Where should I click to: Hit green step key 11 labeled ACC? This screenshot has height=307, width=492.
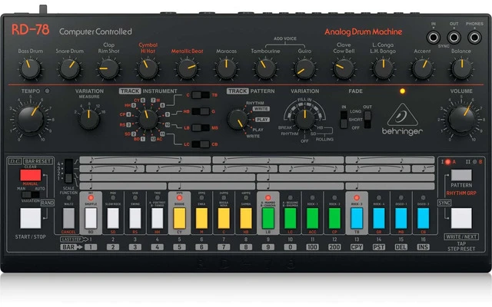tap(312, 218)
